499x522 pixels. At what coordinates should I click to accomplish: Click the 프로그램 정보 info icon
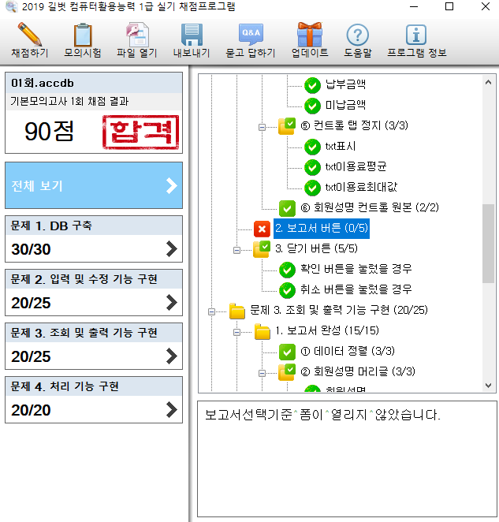coord(416,35)
